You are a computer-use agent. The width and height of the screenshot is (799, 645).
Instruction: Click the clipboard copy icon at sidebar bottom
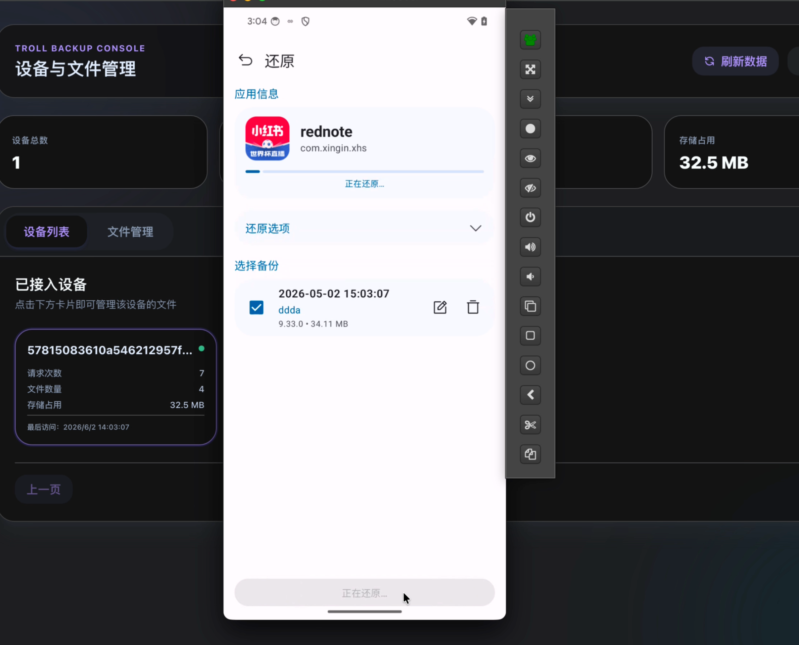(x=530, y=454)
